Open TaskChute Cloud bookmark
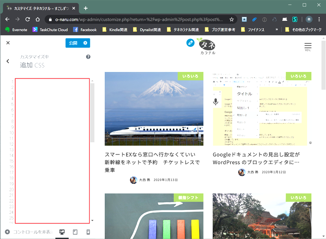Screen dimensions: 326x239 click(x=50, y=29)
